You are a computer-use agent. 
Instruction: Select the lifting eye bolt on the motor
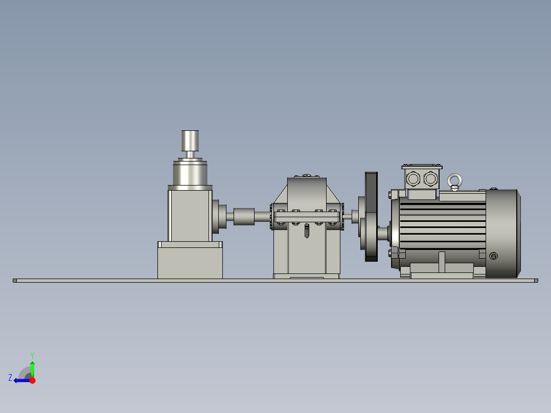[455, 181]
